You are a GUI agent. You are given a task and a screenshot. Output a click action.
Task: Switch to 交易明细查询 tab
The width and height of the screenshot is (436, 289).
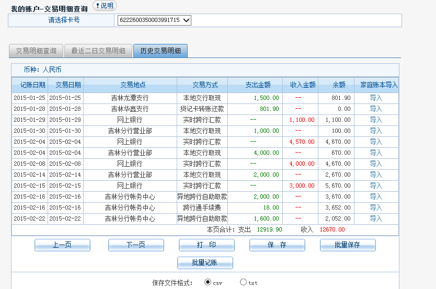(36, 51)
